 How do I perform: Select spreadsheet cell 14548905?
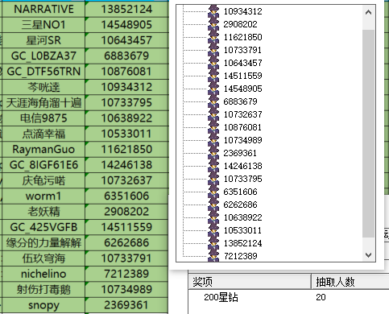coord(126,25)
